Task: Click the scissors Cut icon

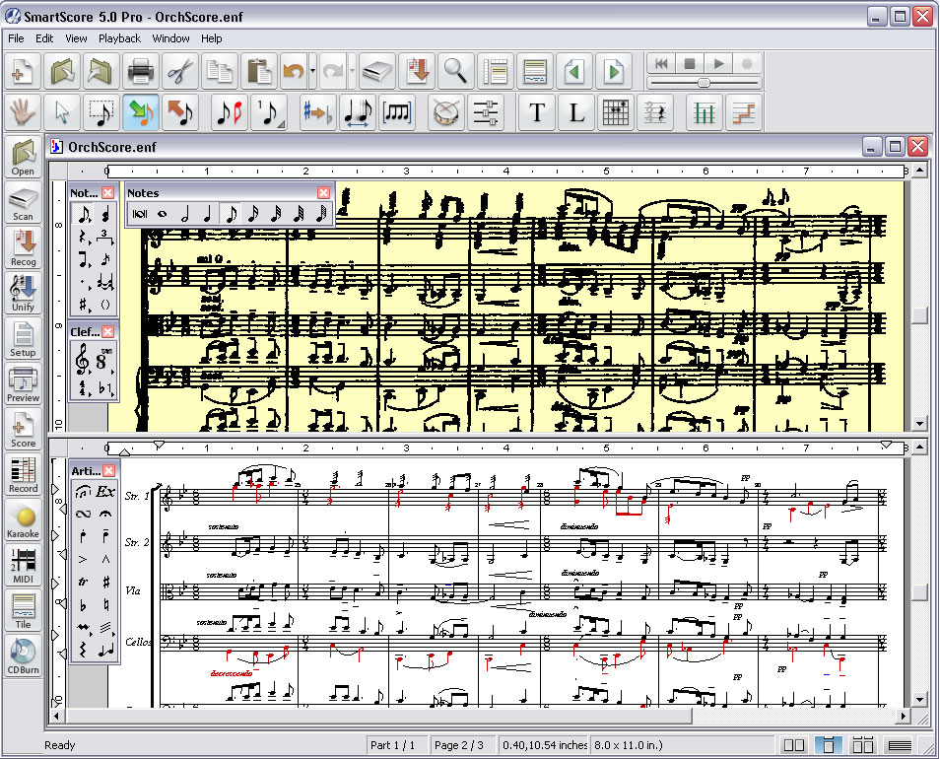Action: click(x=180, y=71)
